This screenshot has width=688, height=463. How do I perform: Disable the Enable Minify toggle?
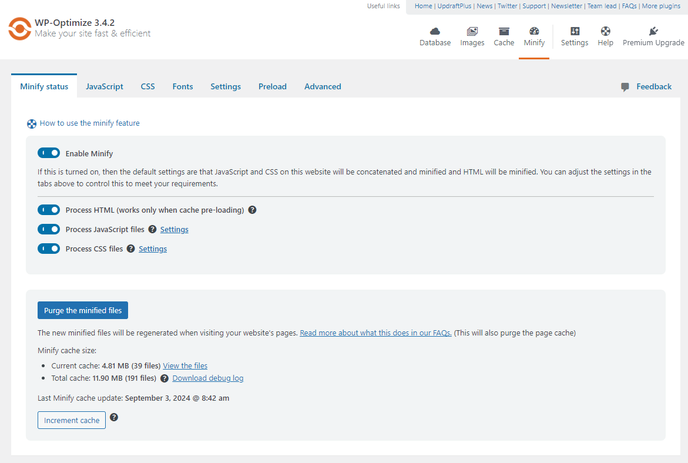coord(49,153)
